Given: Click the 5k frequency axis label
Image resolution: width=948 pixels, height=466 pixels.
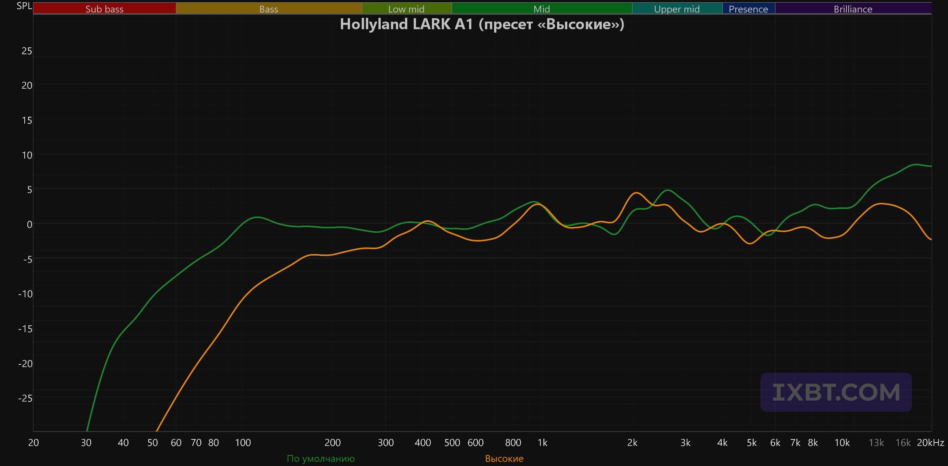Looking at the screenshot, I should [752, 442].
